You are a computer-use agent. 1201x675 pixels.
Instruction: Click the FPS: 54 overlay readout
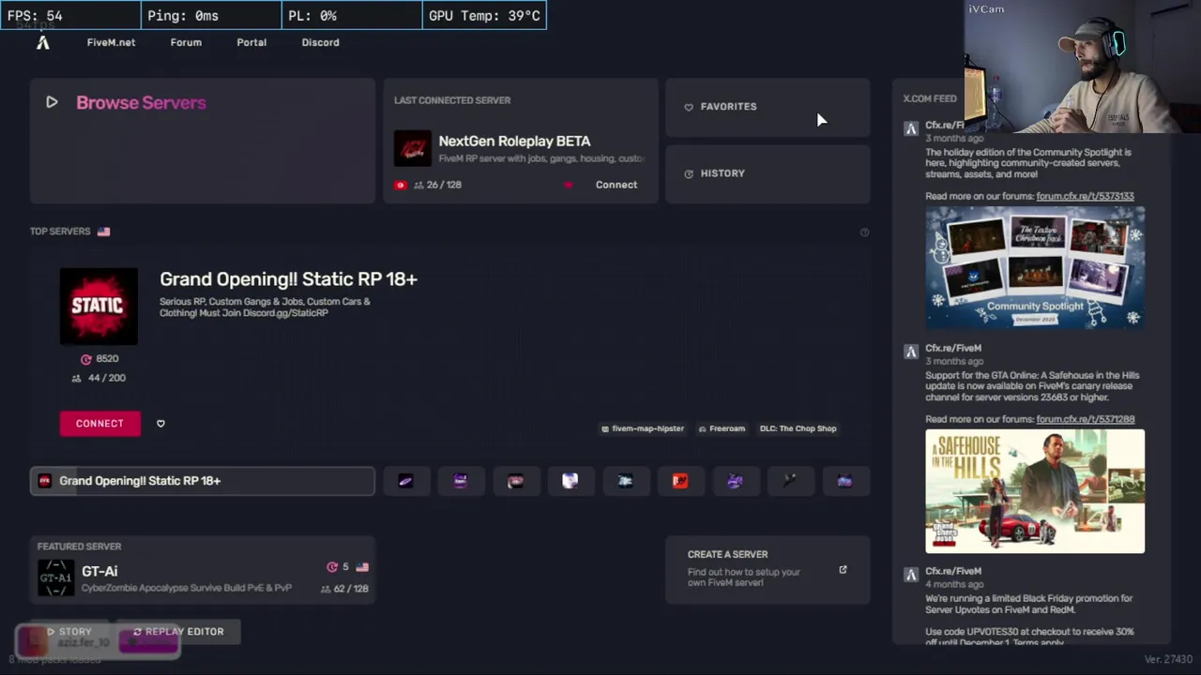70,15
